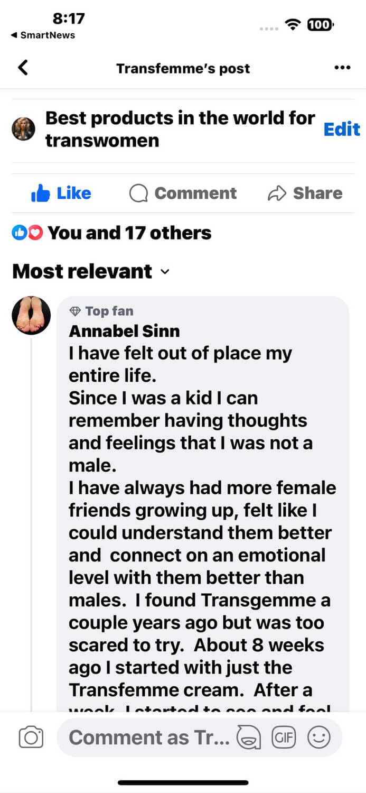
Task: Tap the Comment speech bubble icon
Action: point(138,193)
